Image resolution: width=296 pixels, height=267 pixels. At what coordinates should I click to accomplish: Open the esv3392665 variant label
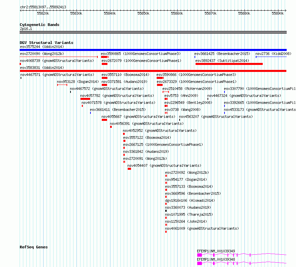pyautogui.click(x=260, y=103)
